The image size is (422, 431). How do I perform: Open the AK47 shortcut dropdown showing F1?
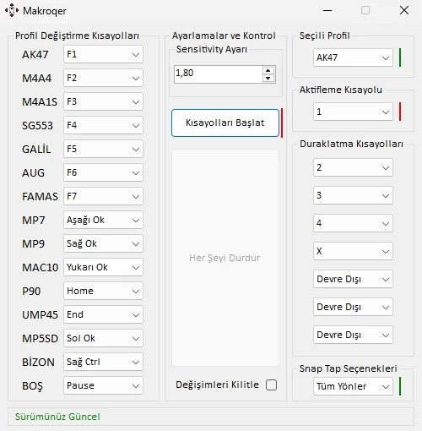click(x=103, y=54)
